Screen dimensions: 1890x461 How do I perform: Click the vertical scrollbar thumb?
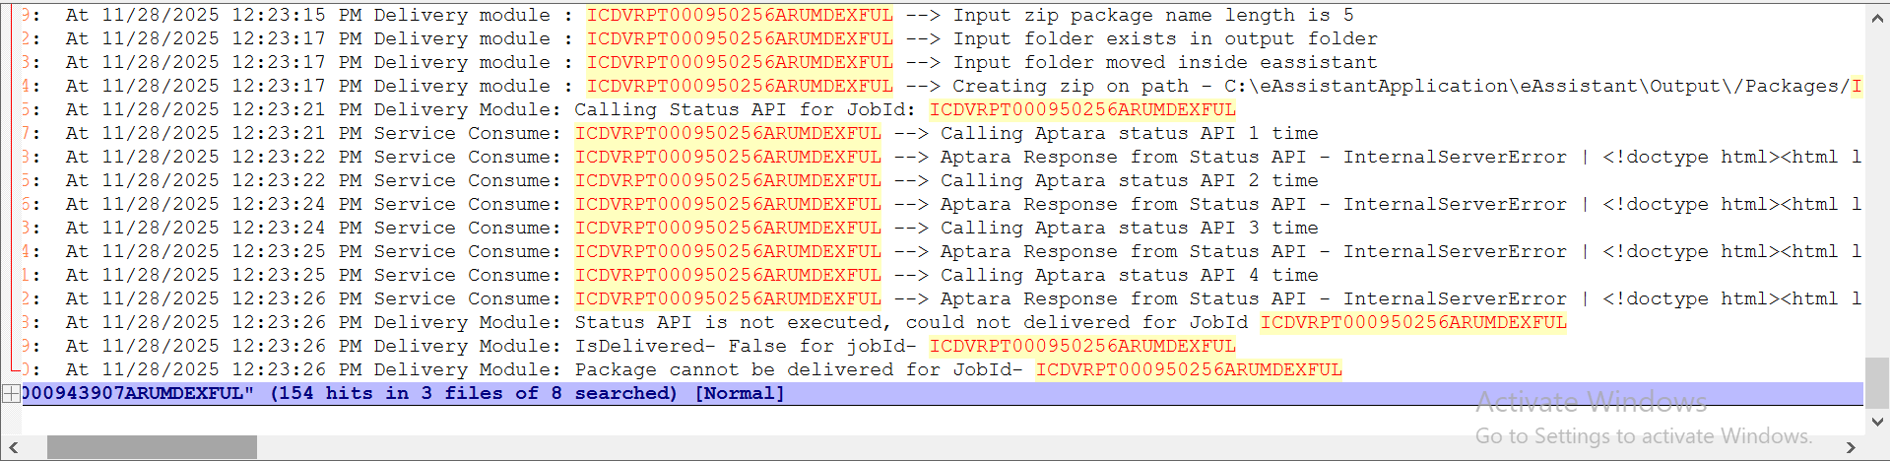click(x=1876, y=380)
